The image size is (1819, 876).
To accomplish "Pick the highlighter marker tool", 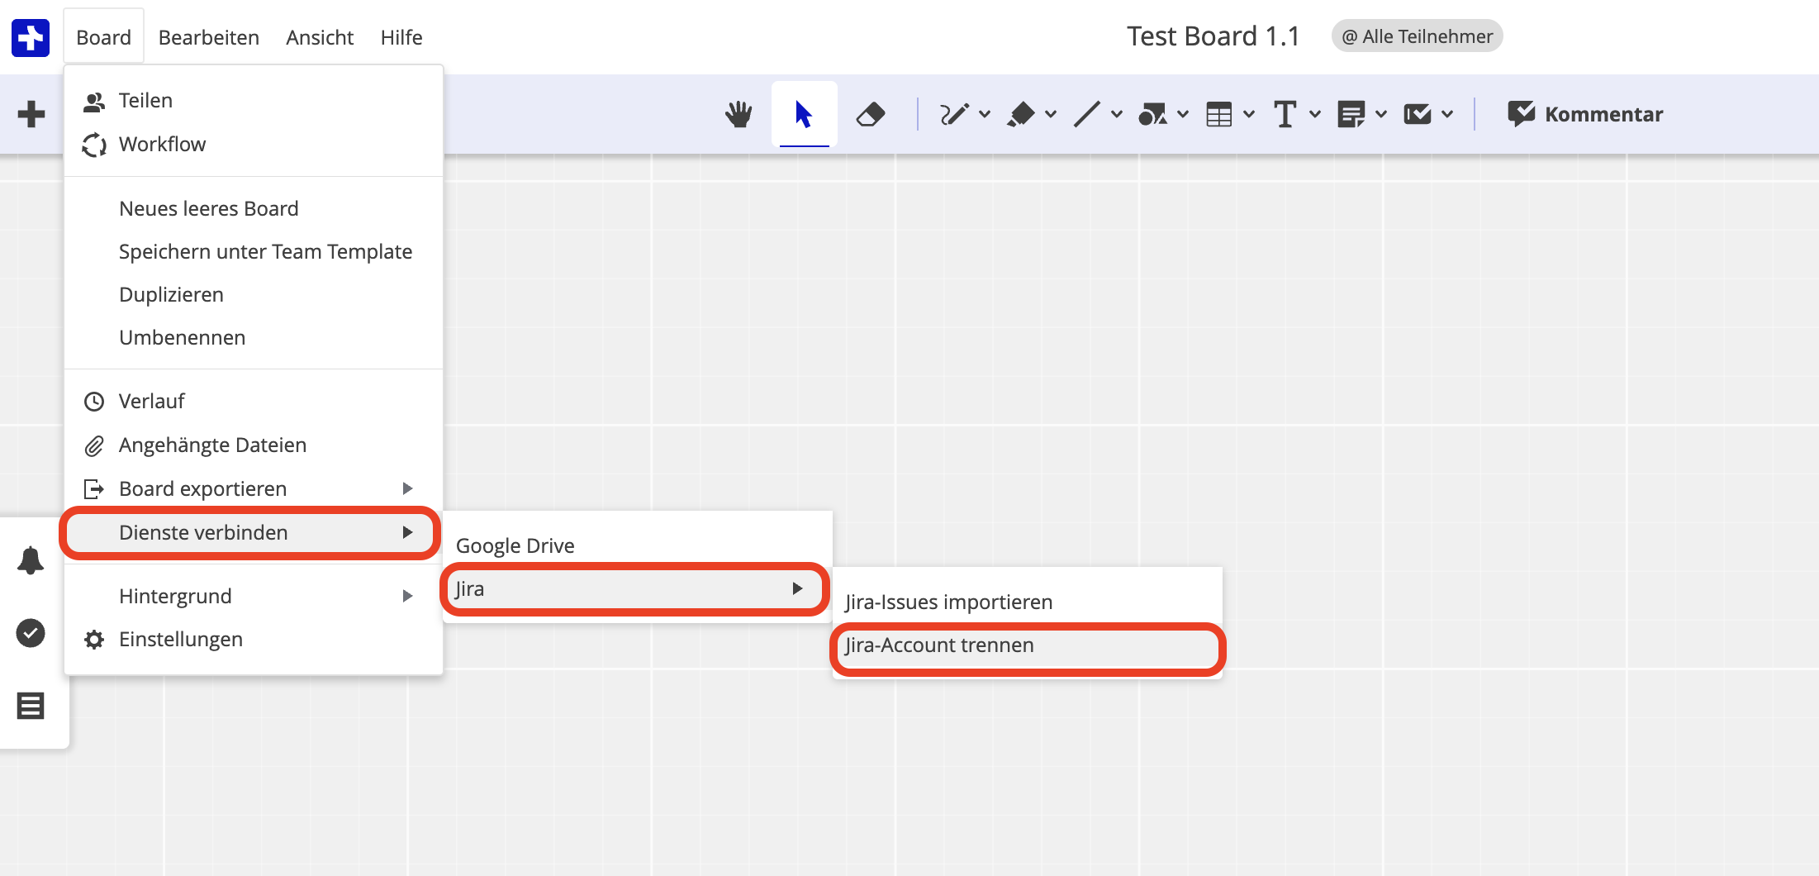I will [x=1021, y=114].
